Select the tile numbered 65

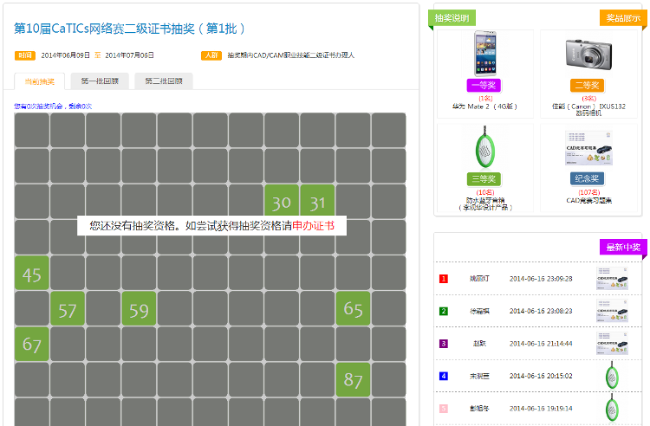point(353,308)
